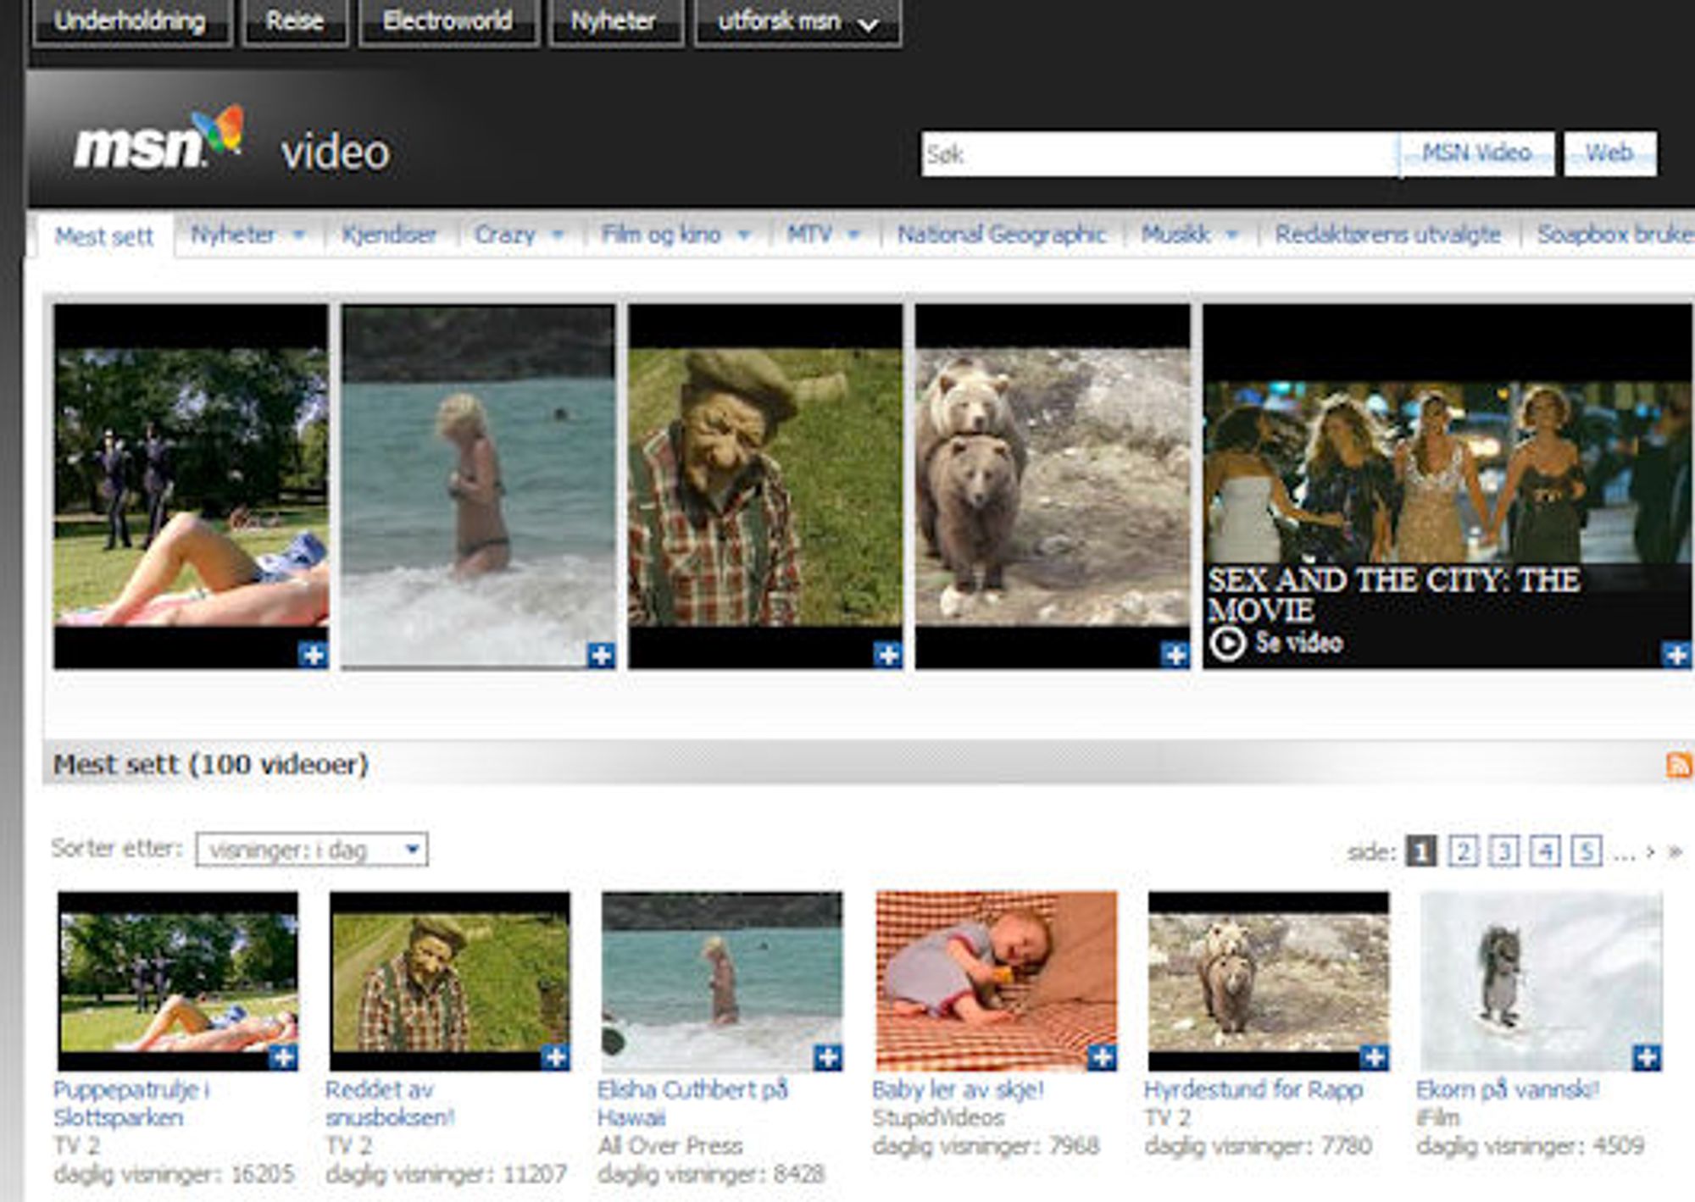Click the Web search button
The width and height of the screenshot is (1695, 1202).
(x=1609, y=153)
